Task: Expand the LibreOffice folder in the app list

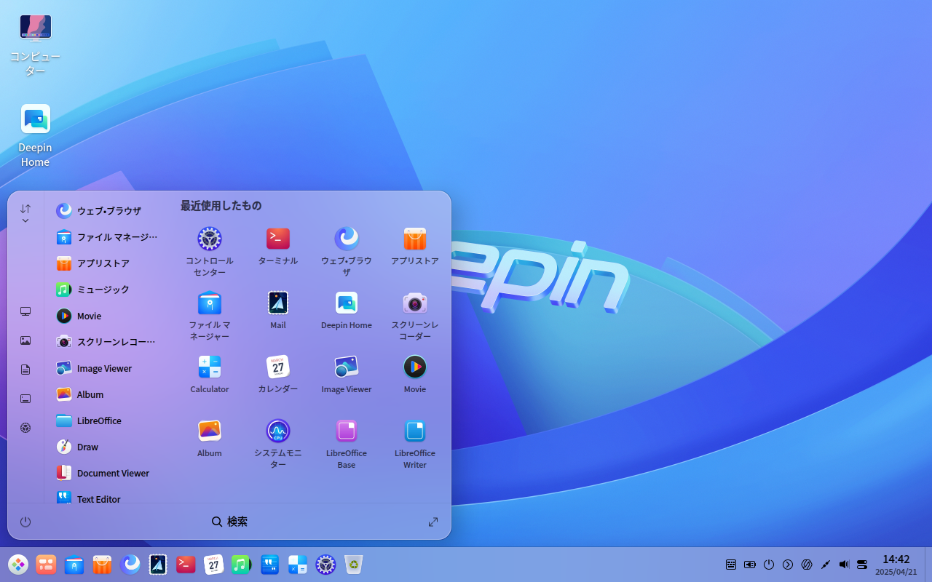Action: 108,420
